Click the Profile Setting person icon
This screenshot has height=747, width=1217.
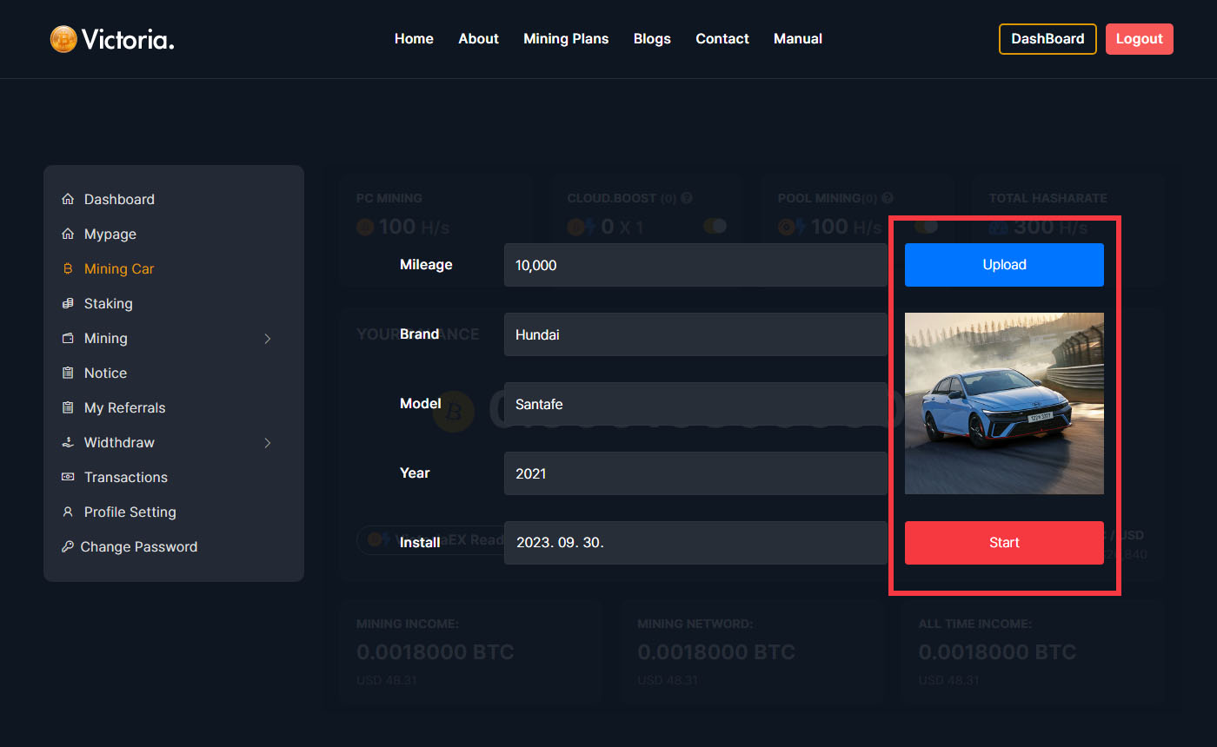coord(68,512)
